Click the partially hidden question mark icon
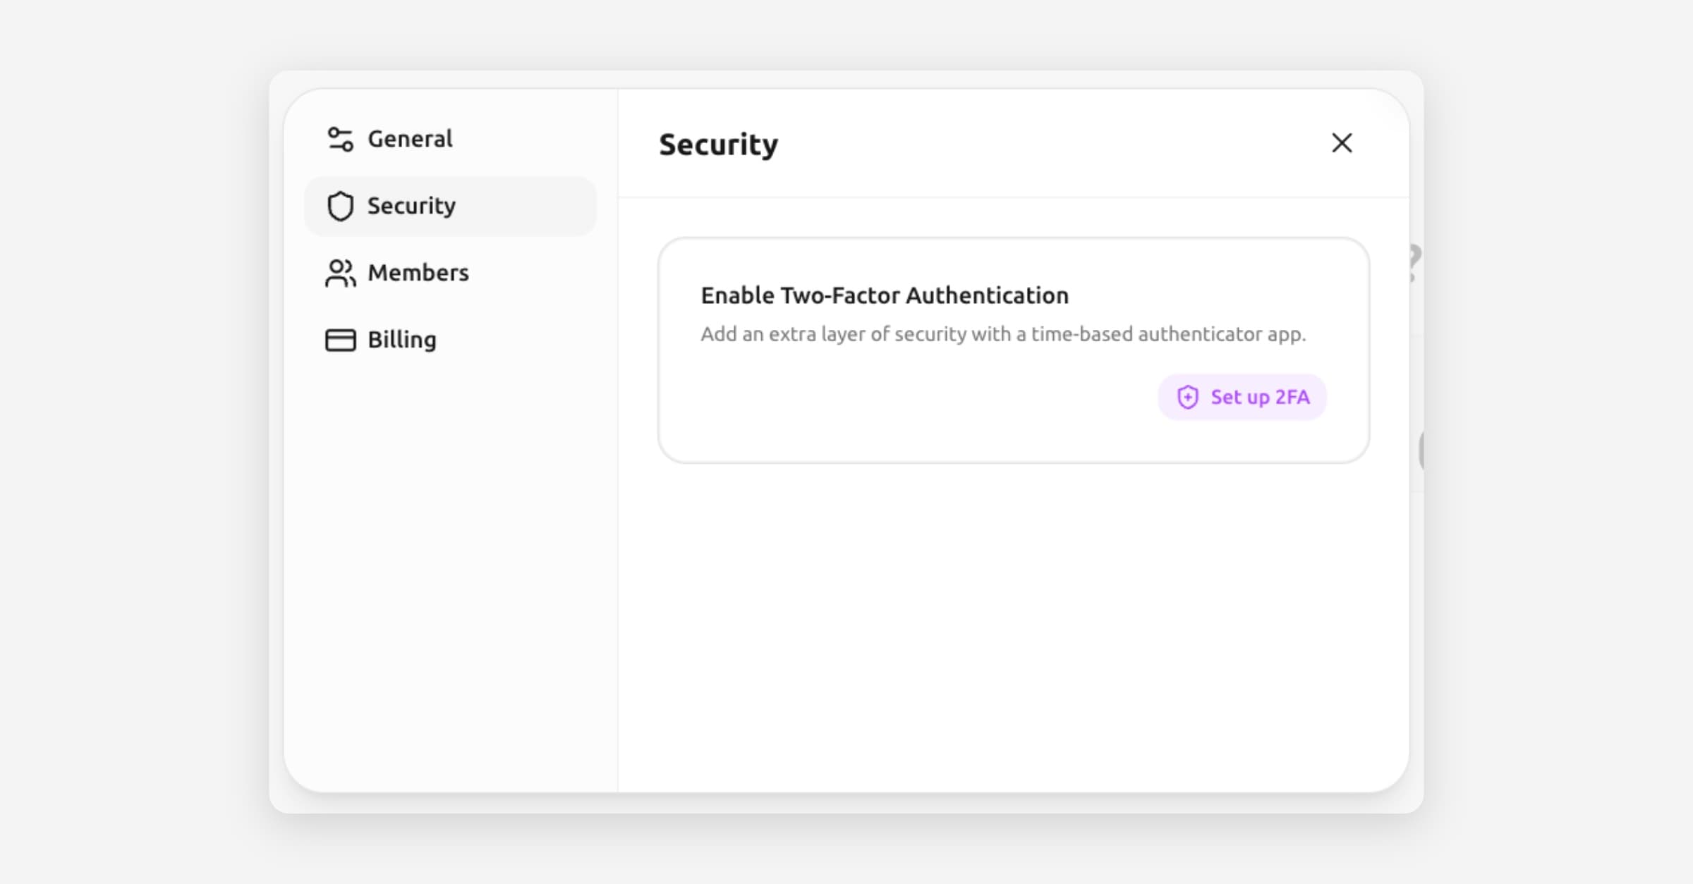This screenshot has width=1693, height=884. (x=1414, y=262)
